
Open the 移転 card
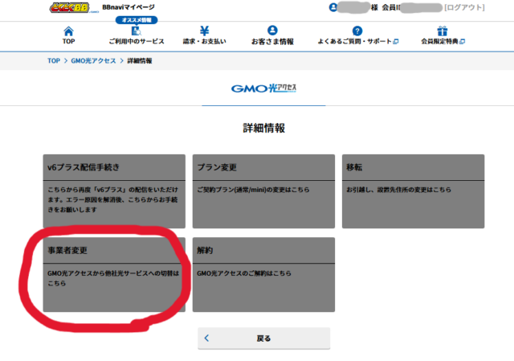pos(413,191)
